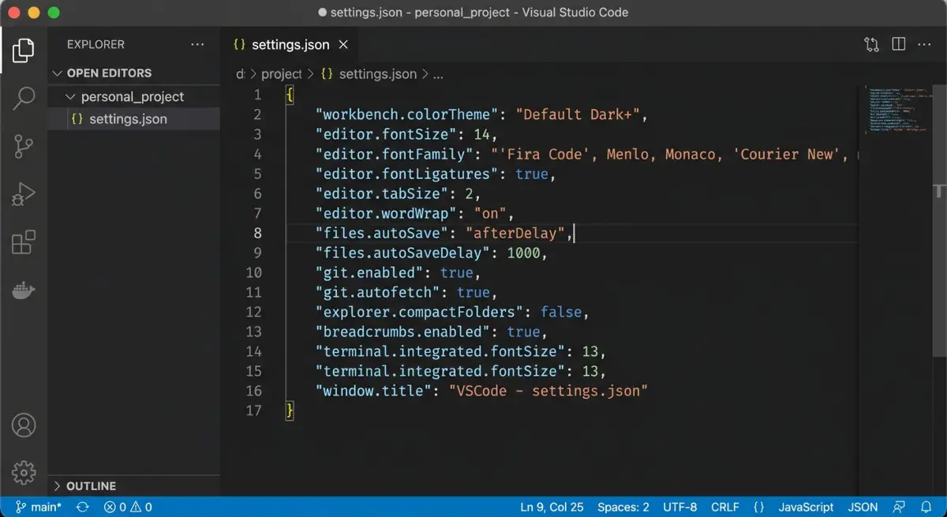Change indentation via Spaces: 2
The width and height of the screenshot is (947, 517).
(x=623, y=507)
